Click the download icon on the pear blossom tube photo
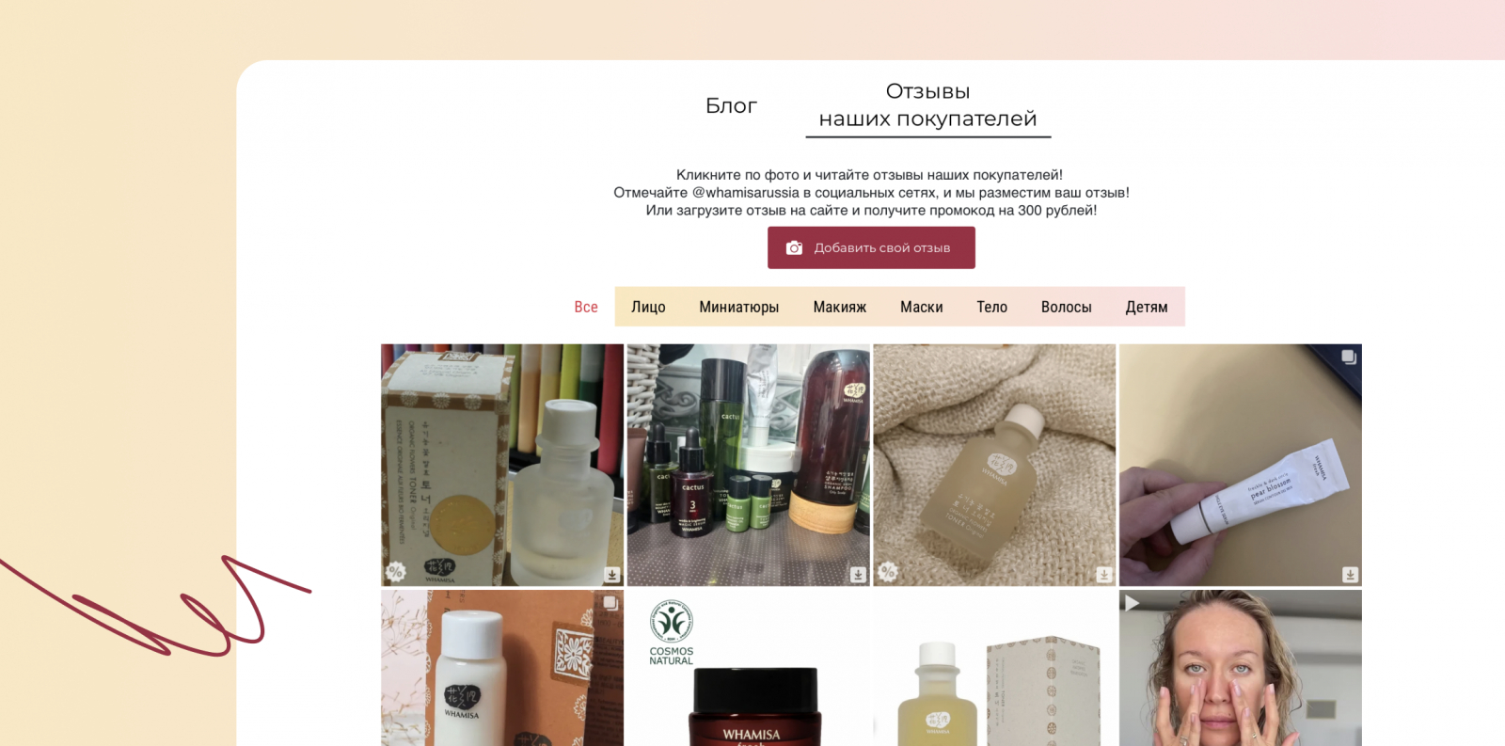 point(1351,574)
